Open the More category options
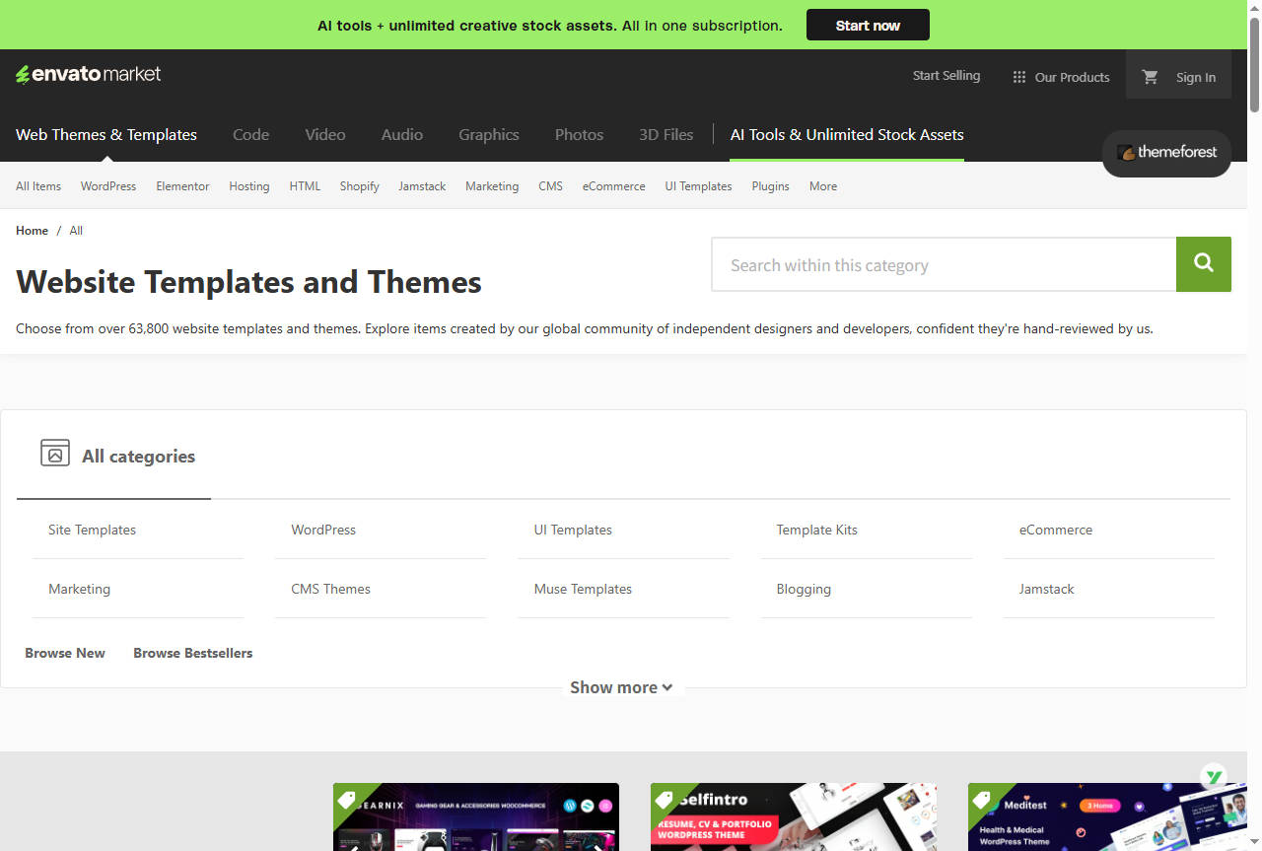The image size is (1262, 851). pos(822,185)
